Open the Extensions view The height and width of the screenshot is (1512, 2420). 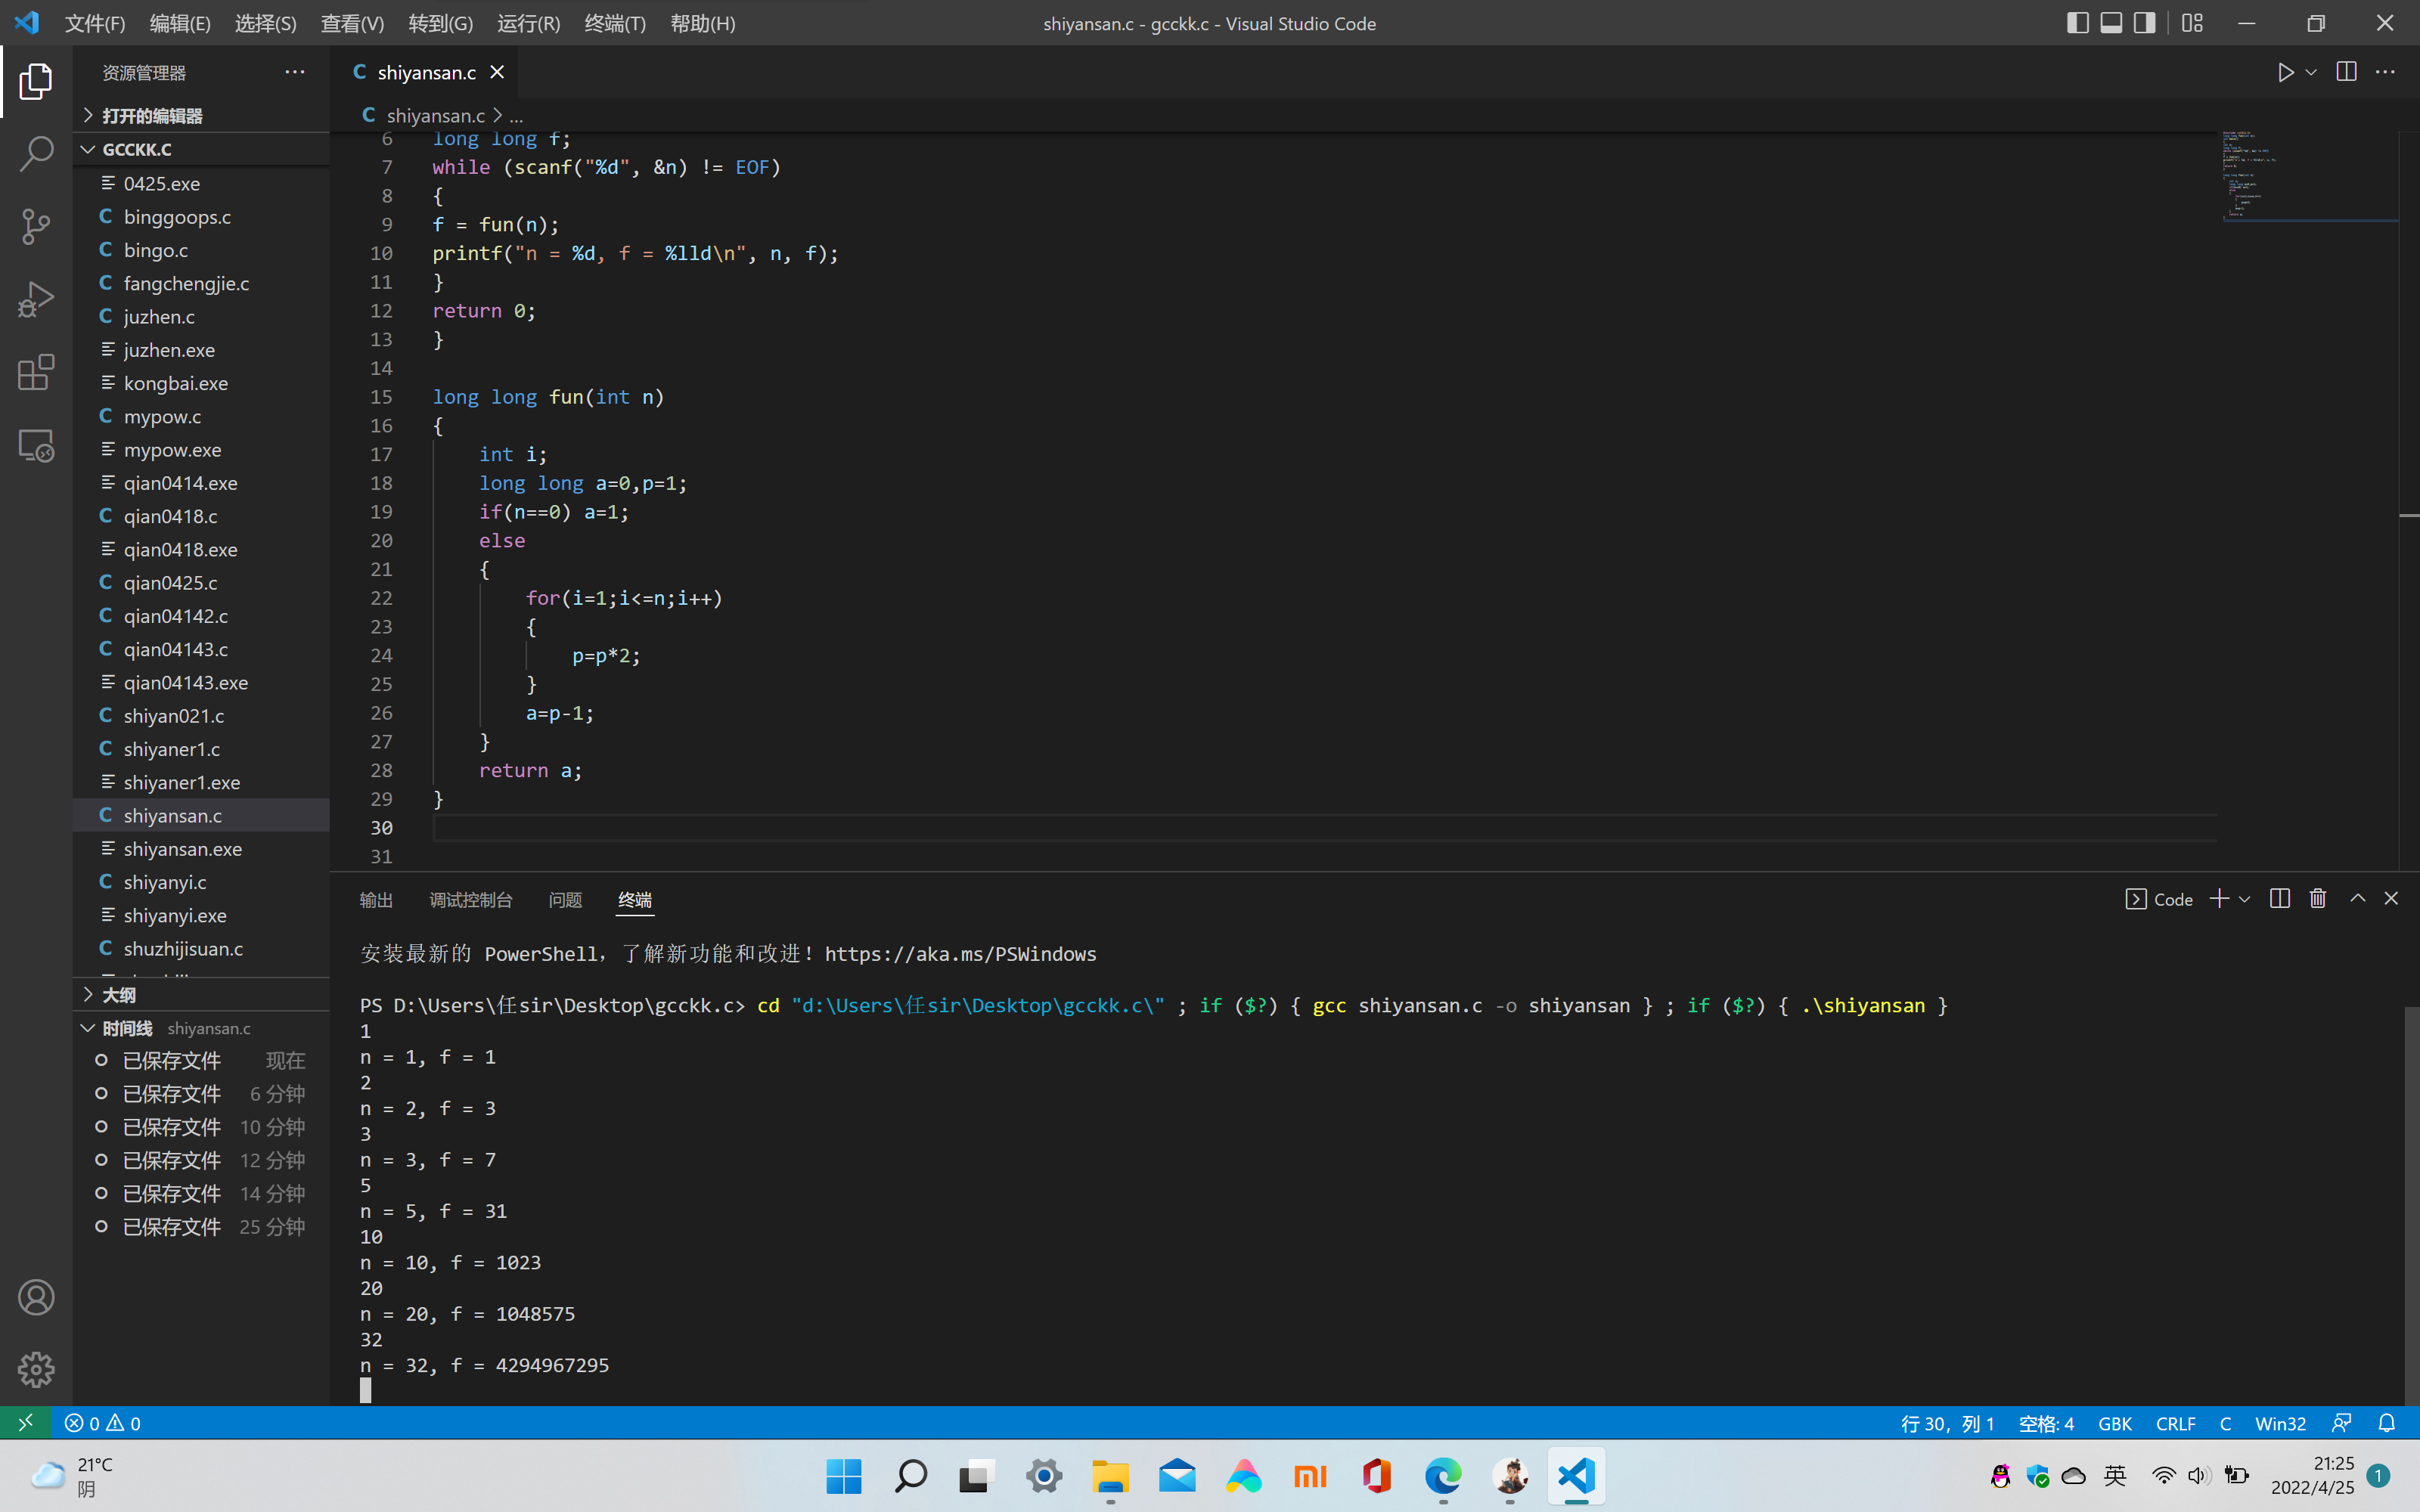click(x=36, y=372)
